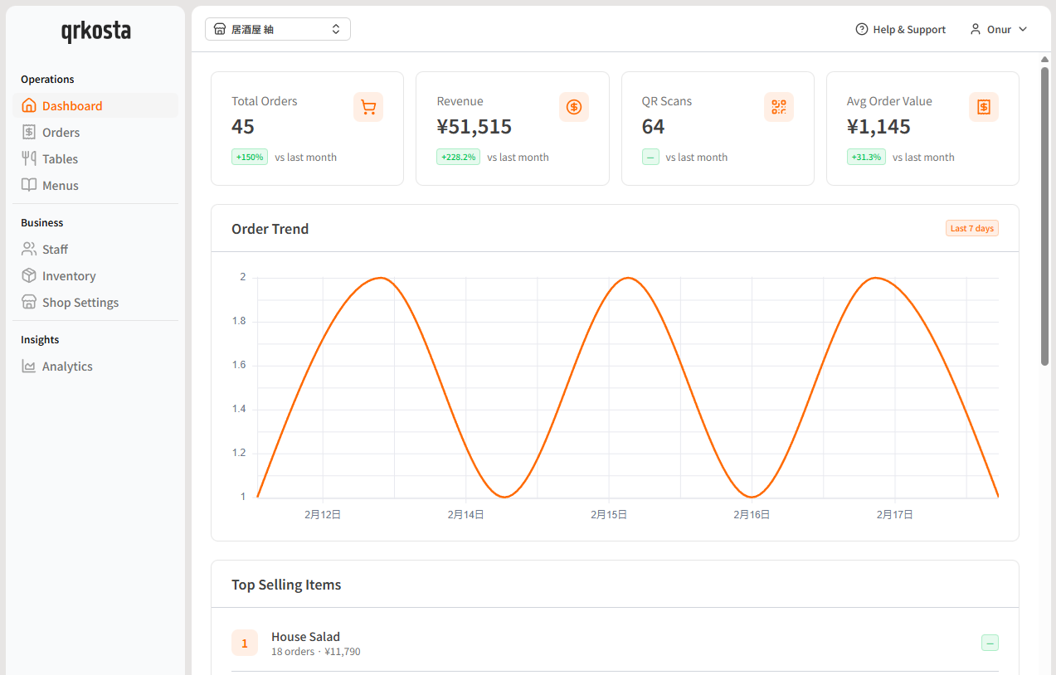Select Menus from the sidebar
Viewport: 1056px width, 675px height.
pos(60,186)
